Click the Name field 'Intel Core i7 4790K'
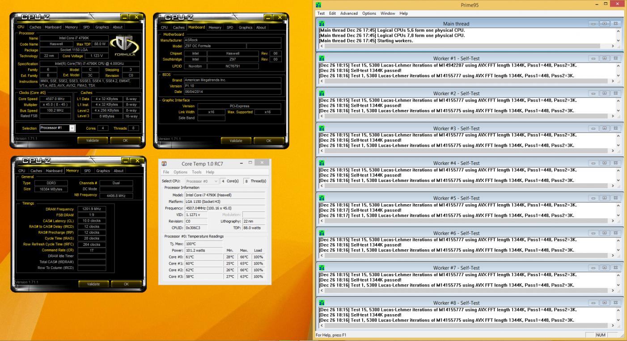627x341 pixels. [74, 38]
